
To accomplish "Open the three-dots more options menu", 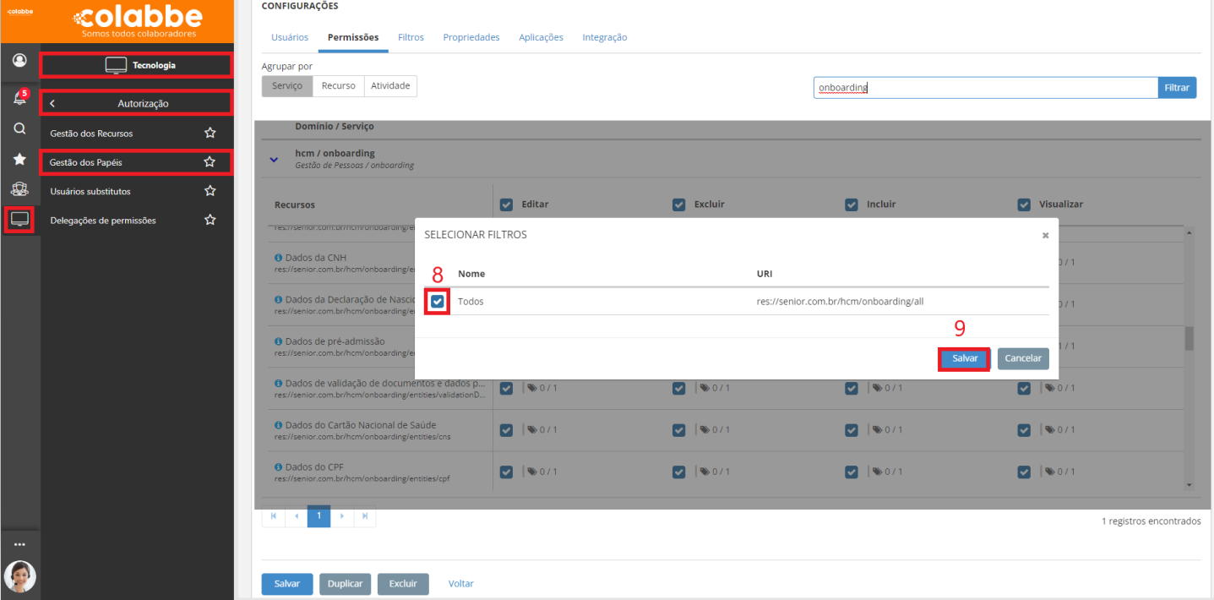I will pyautogui.click(x=19, y=544).
